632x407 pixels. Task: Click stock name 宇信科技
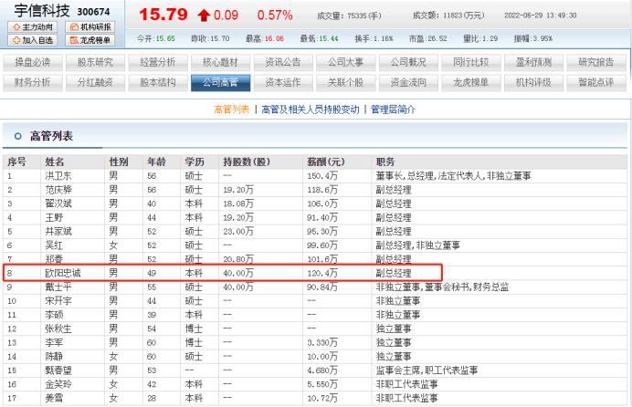(42, 11)
